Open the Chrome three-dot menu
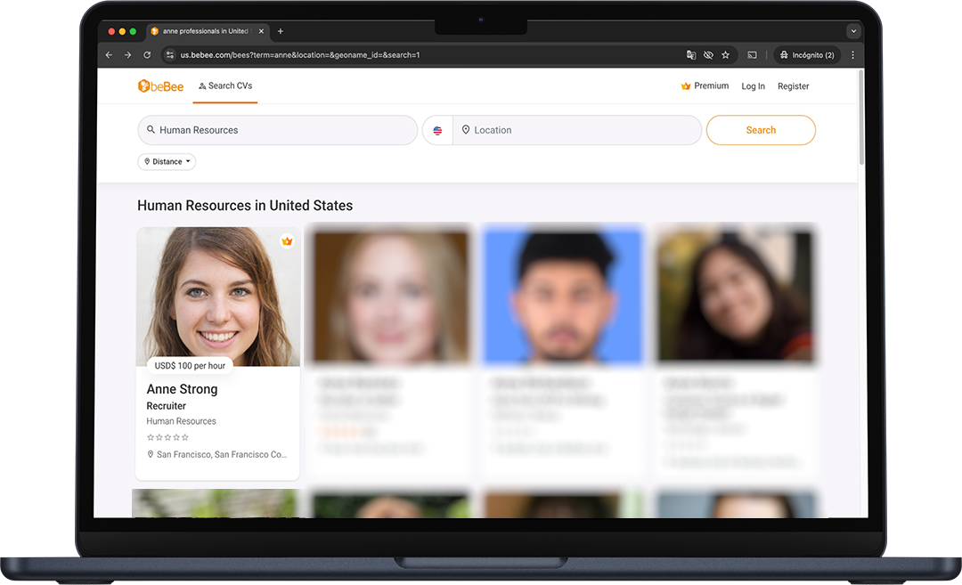The width and height of the screenshot is (962, 585). (x=852, y=55)
